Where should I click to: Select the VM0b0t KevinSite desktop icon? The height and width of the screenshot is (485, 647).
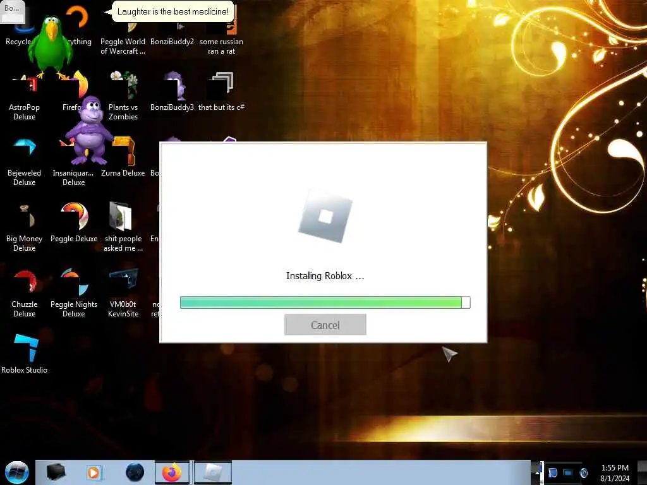coord(123,293)
